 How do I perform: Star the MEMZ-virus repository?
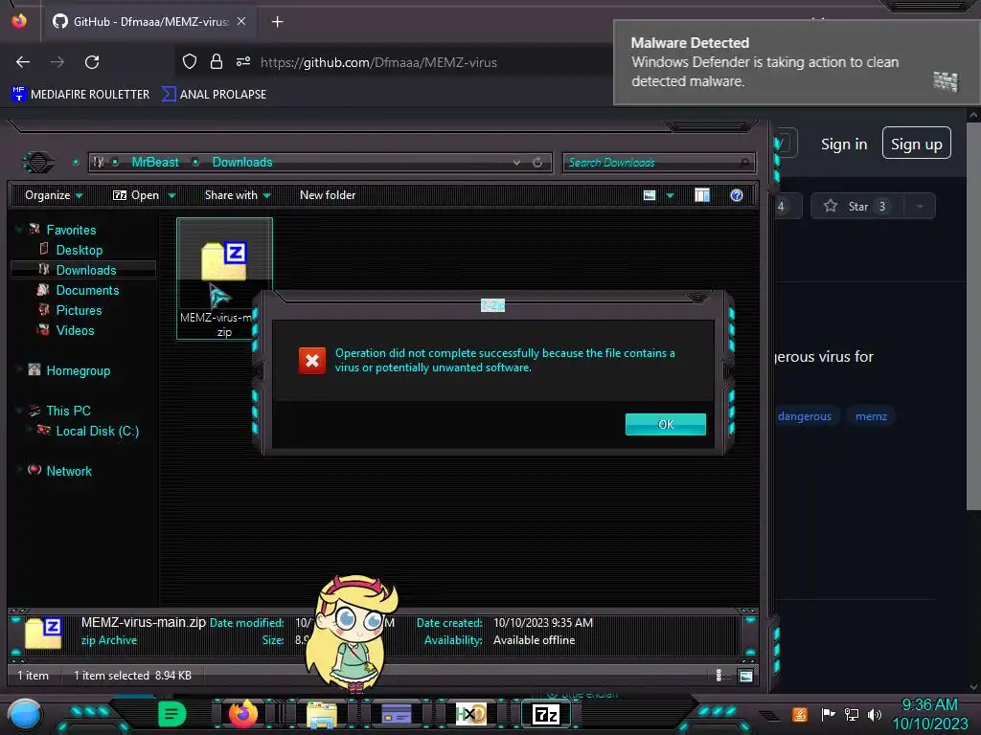pyautogui.click(x=857, y=207)
